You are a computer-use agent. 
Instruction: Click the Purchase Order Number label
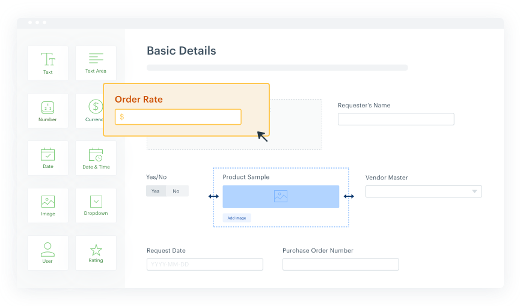318,250
